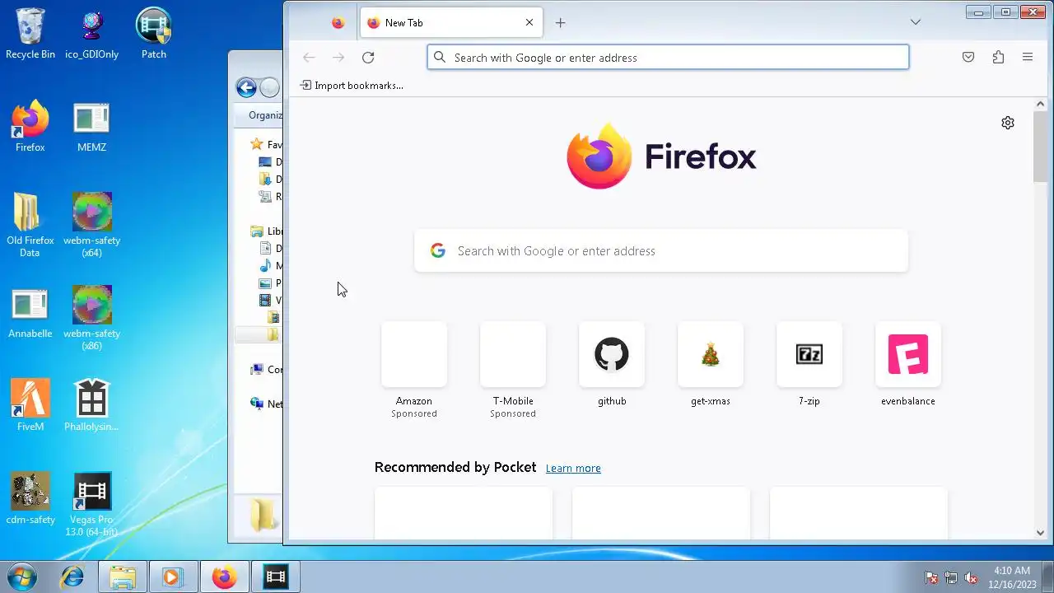Switch to the first Firefox tab
The height and width of the screenshot is (593, 1054).
338,23
